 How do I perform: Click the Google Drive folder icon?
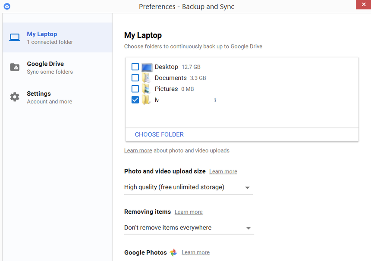pyautogui.click(x=15, y=67)
